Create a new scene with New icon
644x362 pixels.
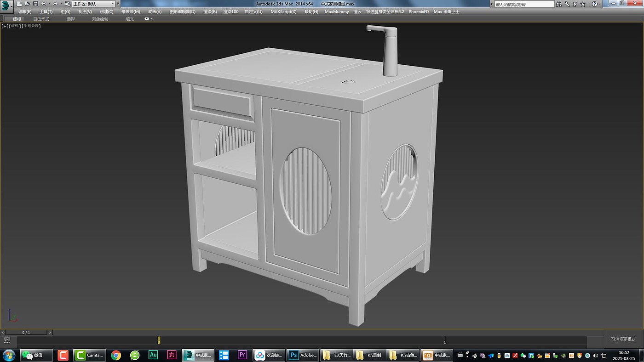[19, 4]
